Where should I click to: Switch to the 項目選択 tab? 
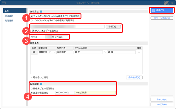9,16
